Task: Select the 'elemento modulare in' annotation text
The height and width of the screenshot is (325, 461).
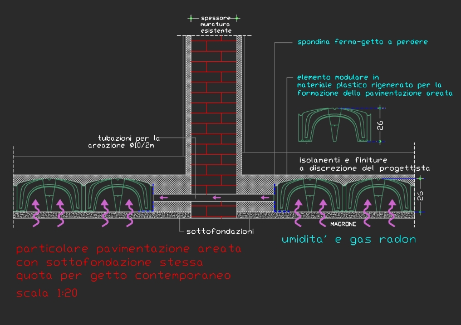Action: point(338,77)
